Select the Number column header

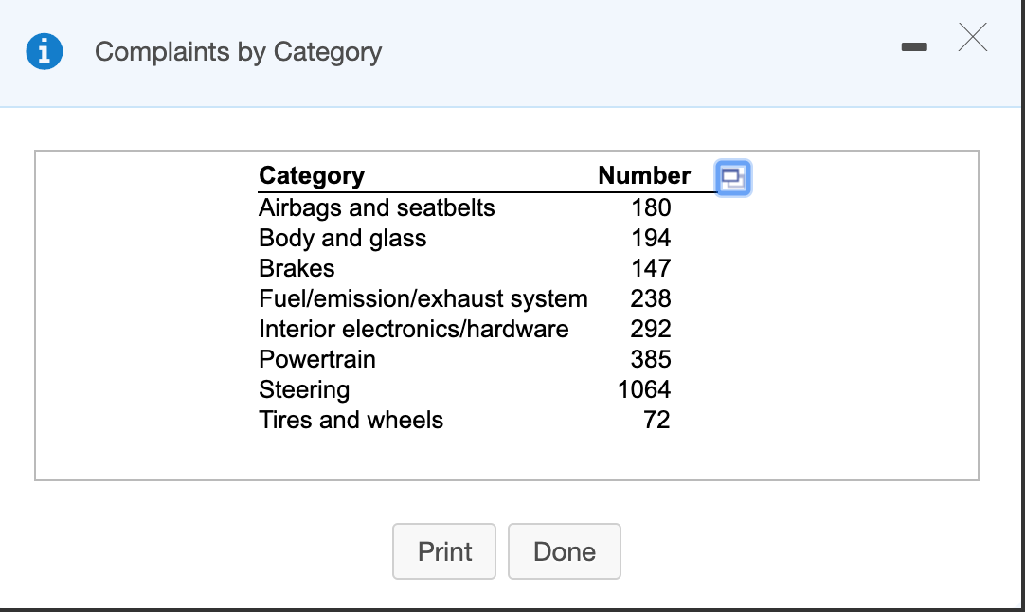(644, 175)
